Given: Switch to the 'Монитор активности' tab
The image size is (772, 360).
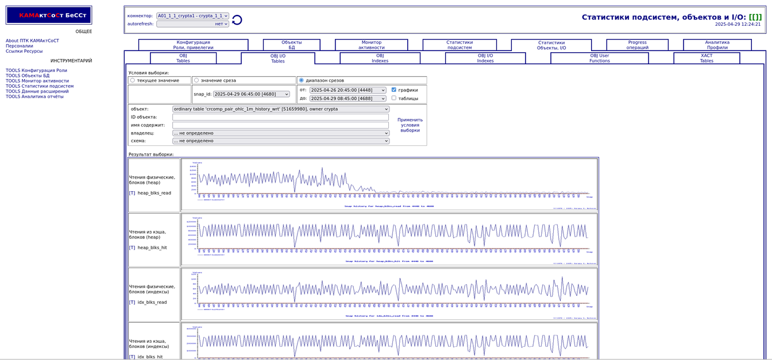Looking at the screenshot, I should [x=371, y=45].
